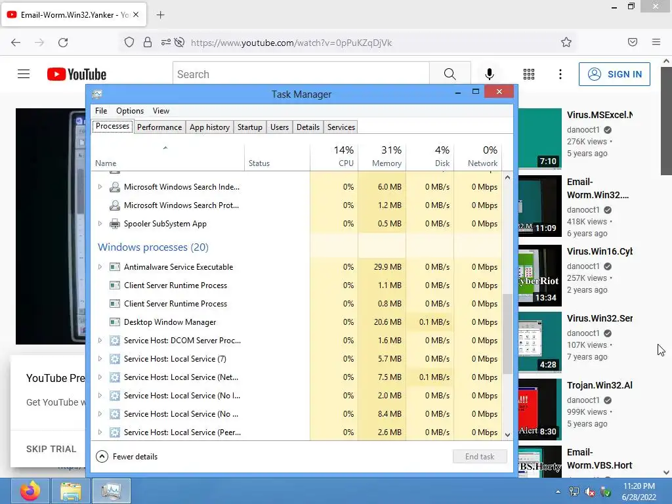This screenshot has height=504, width=672.
Task: Click the network tray icon
Action: point(574,492)
